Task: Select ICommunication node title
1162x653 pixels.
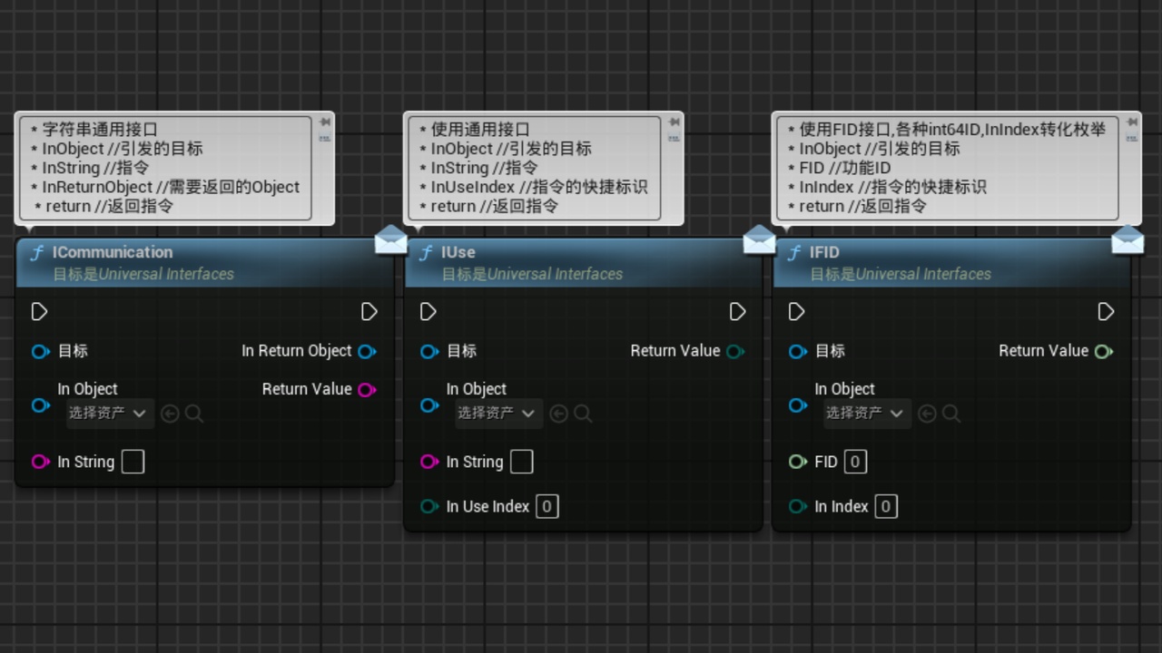Action: [113, 252]
